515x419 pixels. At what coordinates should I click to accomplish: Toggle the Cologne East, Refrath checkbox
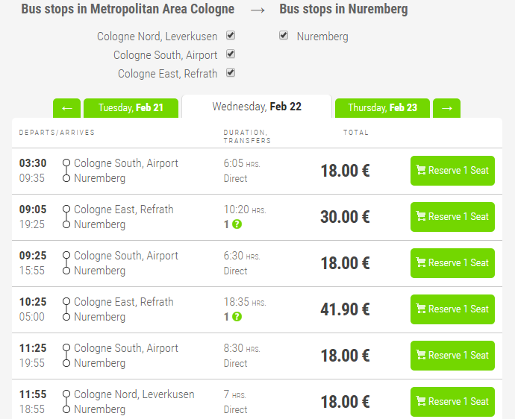point(231,73)
